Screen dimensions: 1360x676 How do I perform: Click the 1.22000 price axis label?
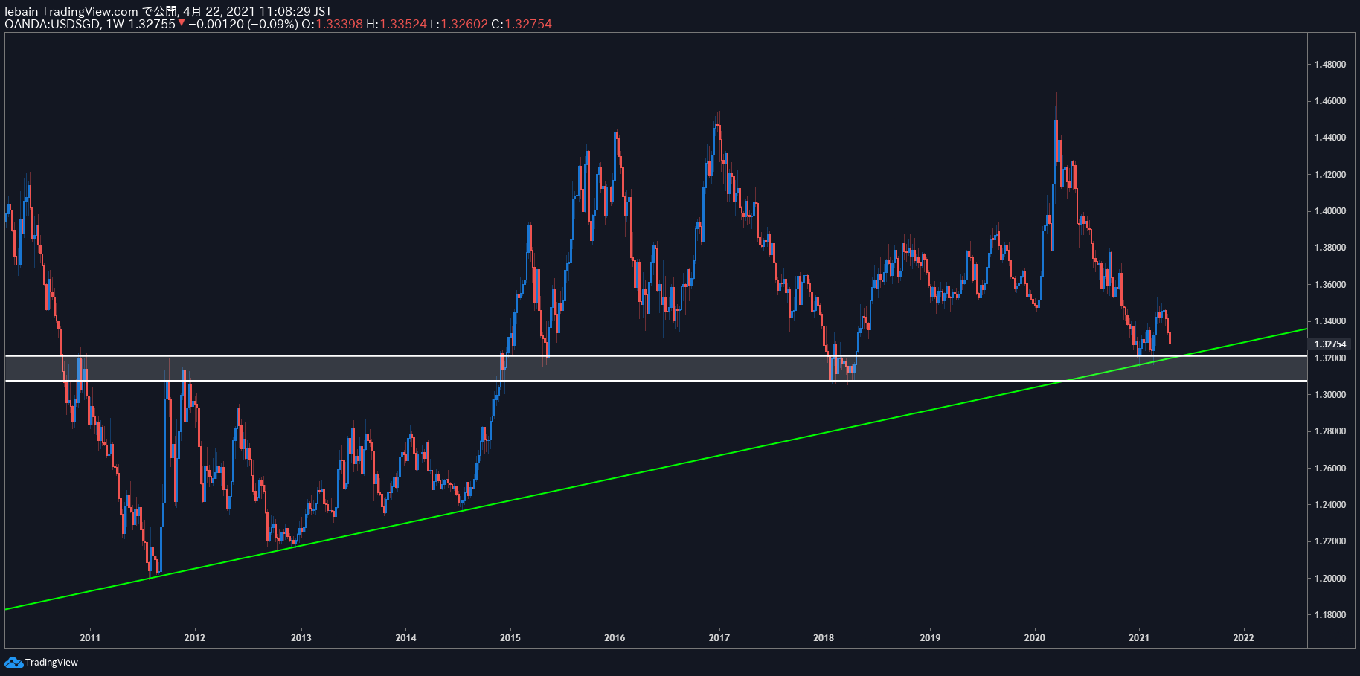(x=1329, y=541)
